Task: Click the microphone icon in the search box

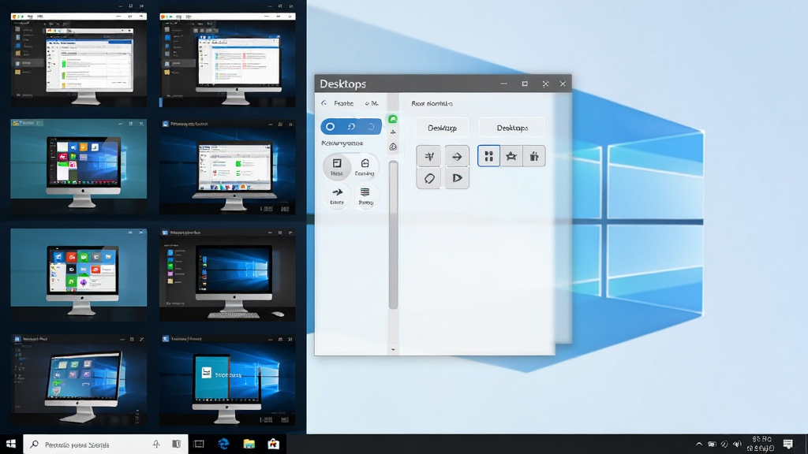Action: pyautogui.click(x=156, y=445)
